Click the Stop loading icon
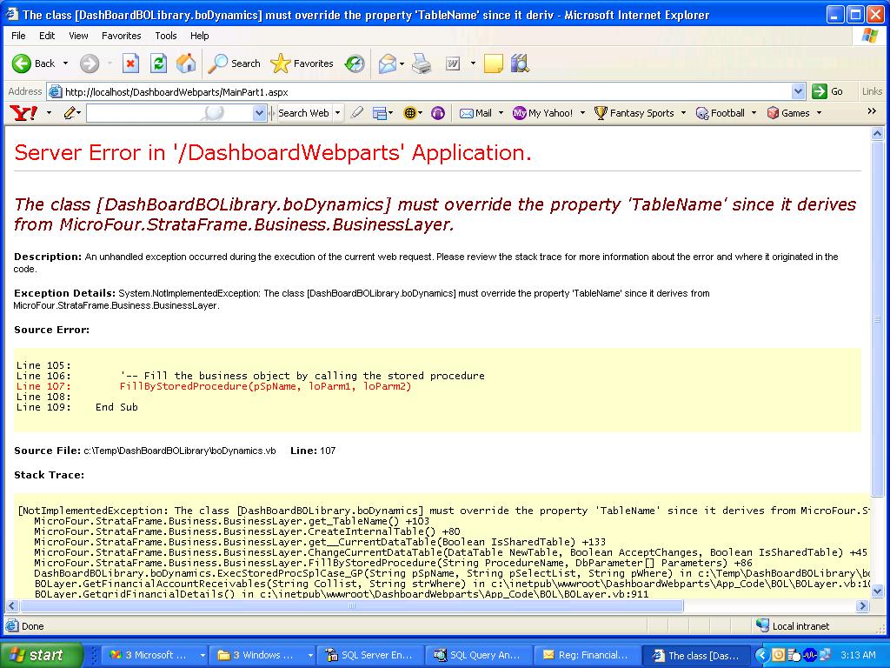This screenshot has width=890, height=668. [x=130, y=63]
